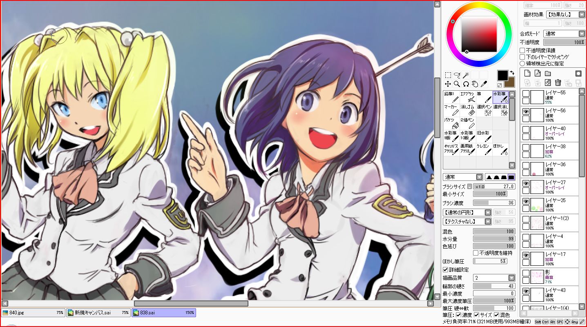Select the 影 layer

click(550, 277)
